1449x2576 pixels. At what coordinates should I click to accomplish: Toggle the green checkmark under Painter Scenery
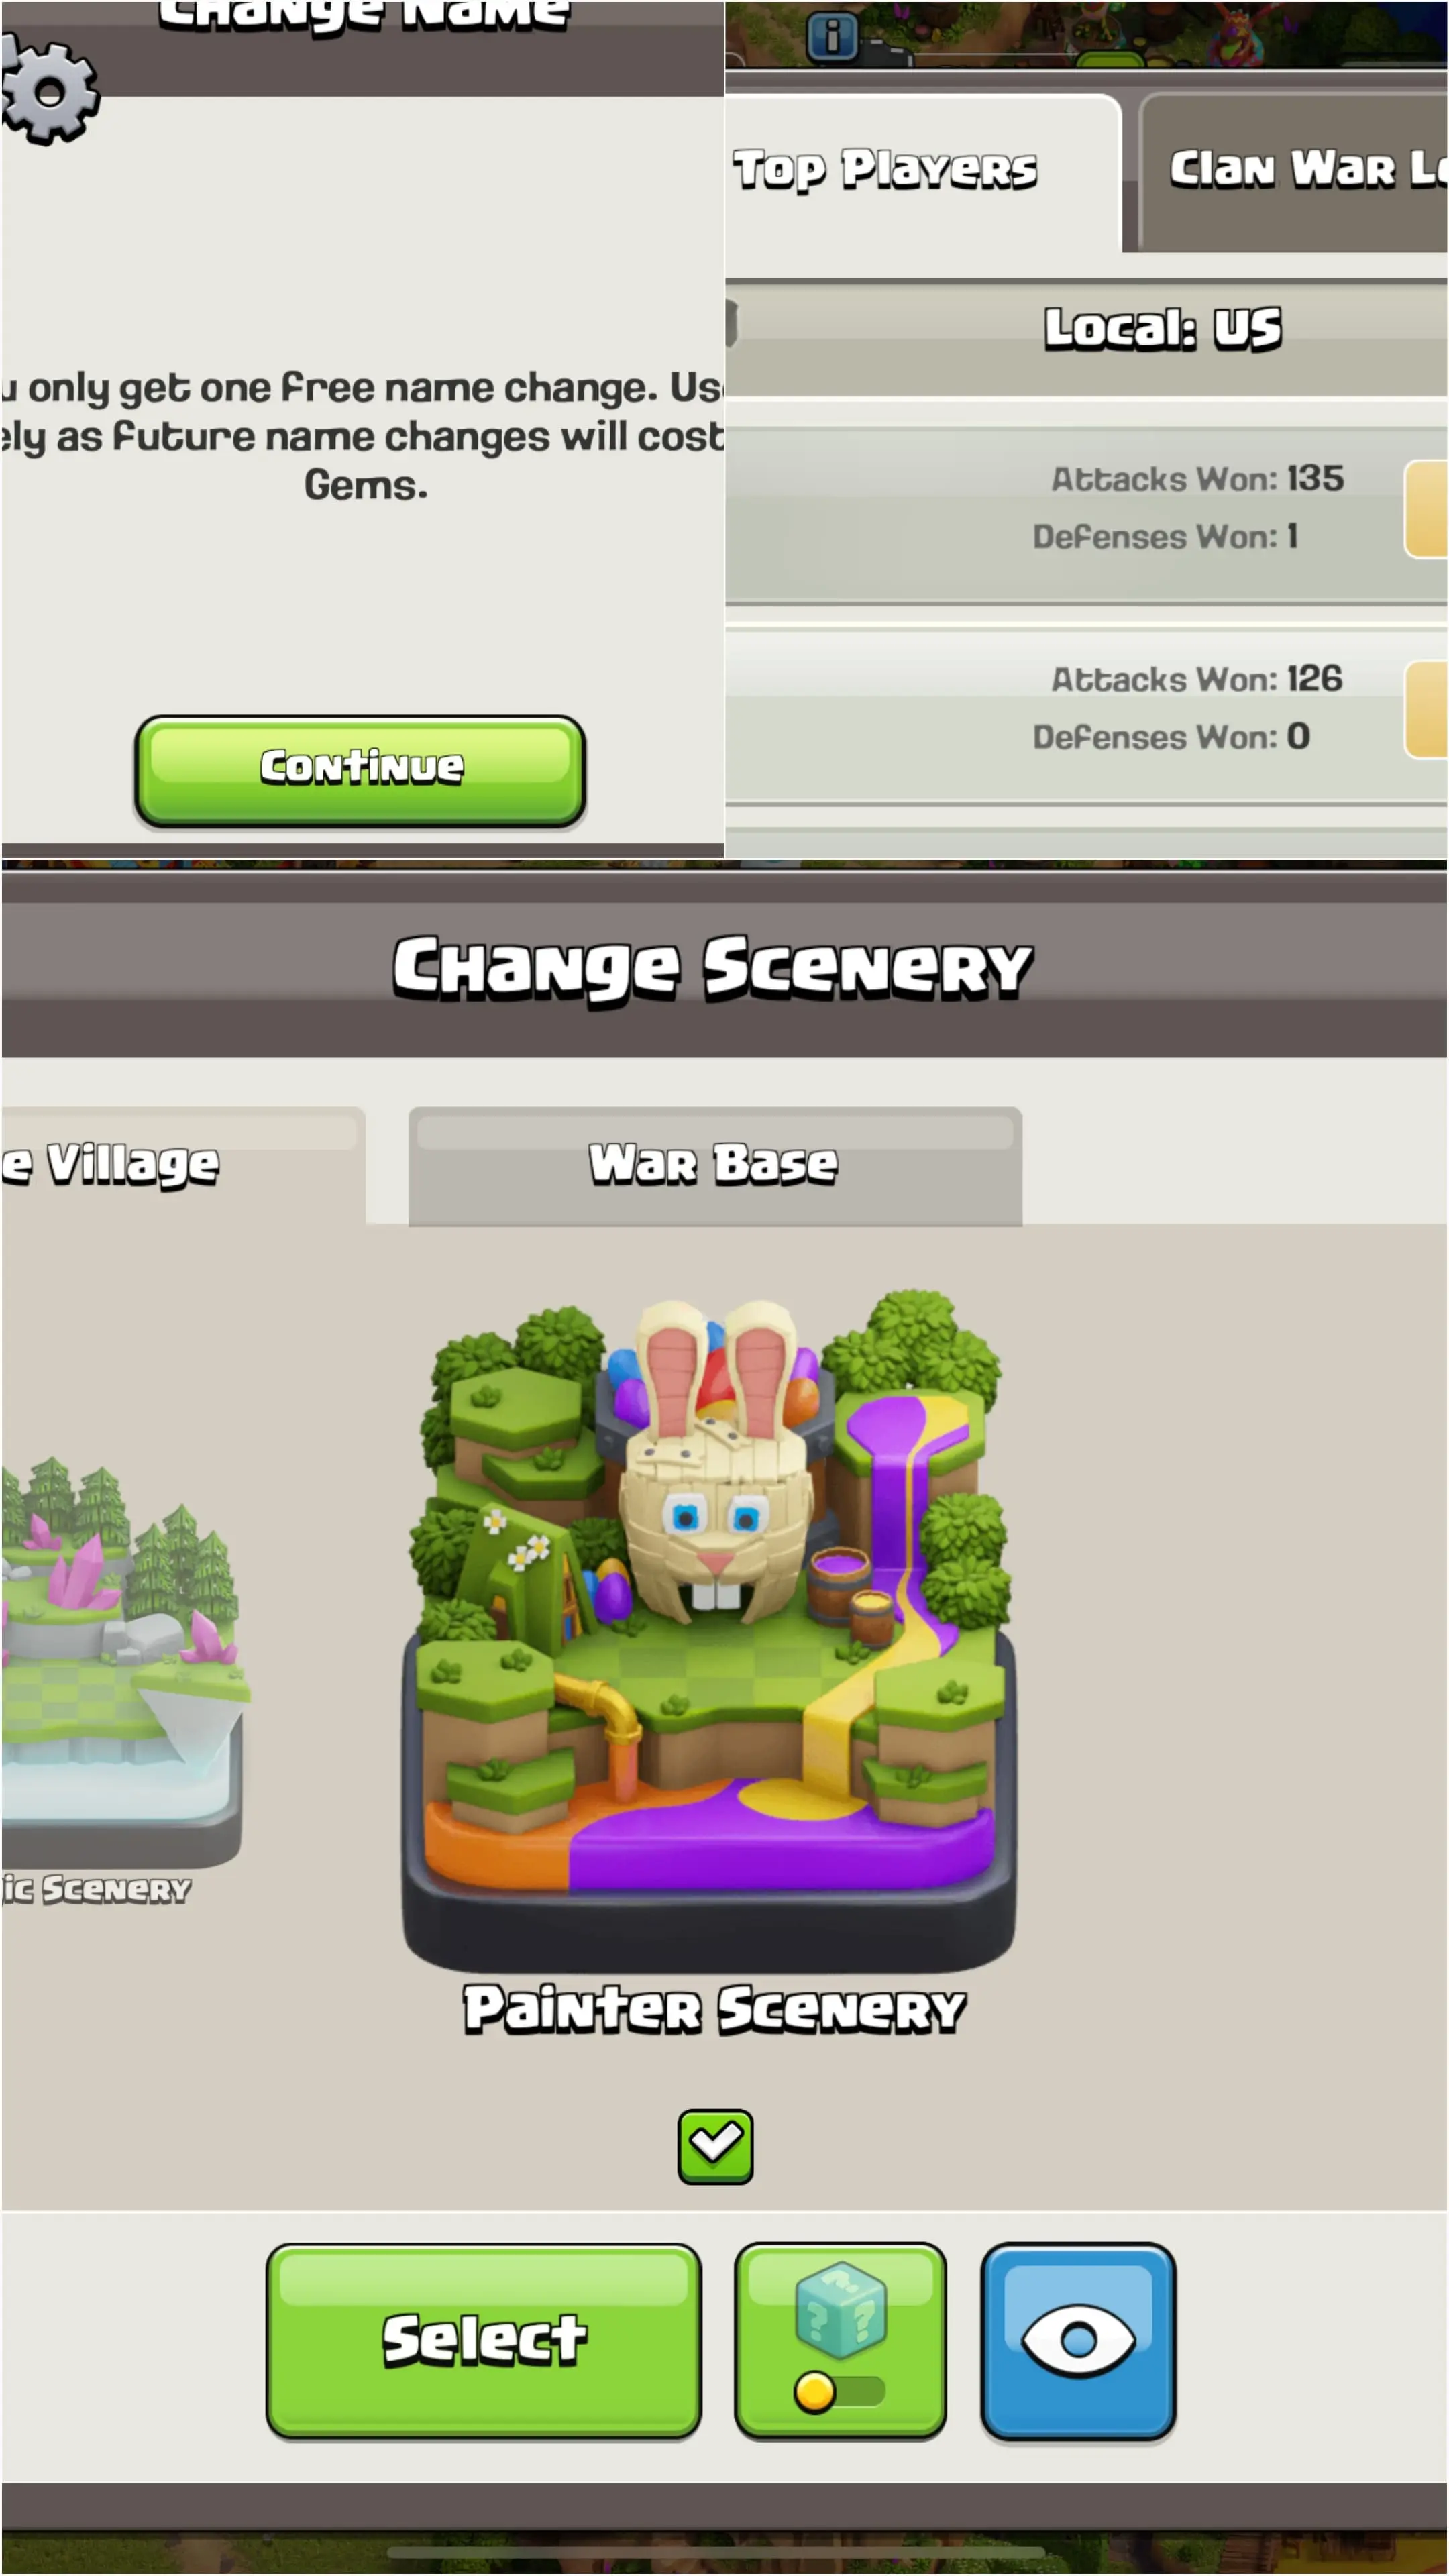[715, 2147]
